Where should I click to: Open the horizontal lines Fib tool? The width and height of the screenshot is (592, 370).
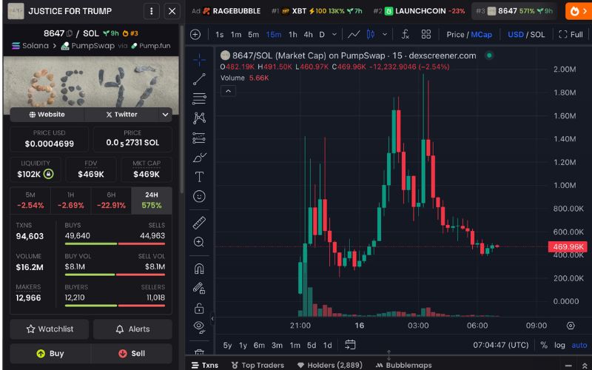coord(199,98)
